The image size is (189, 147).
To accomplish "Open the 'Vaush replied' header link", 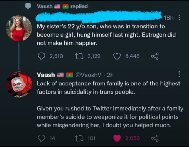I will pyautogui.click(x=62, y=6).
